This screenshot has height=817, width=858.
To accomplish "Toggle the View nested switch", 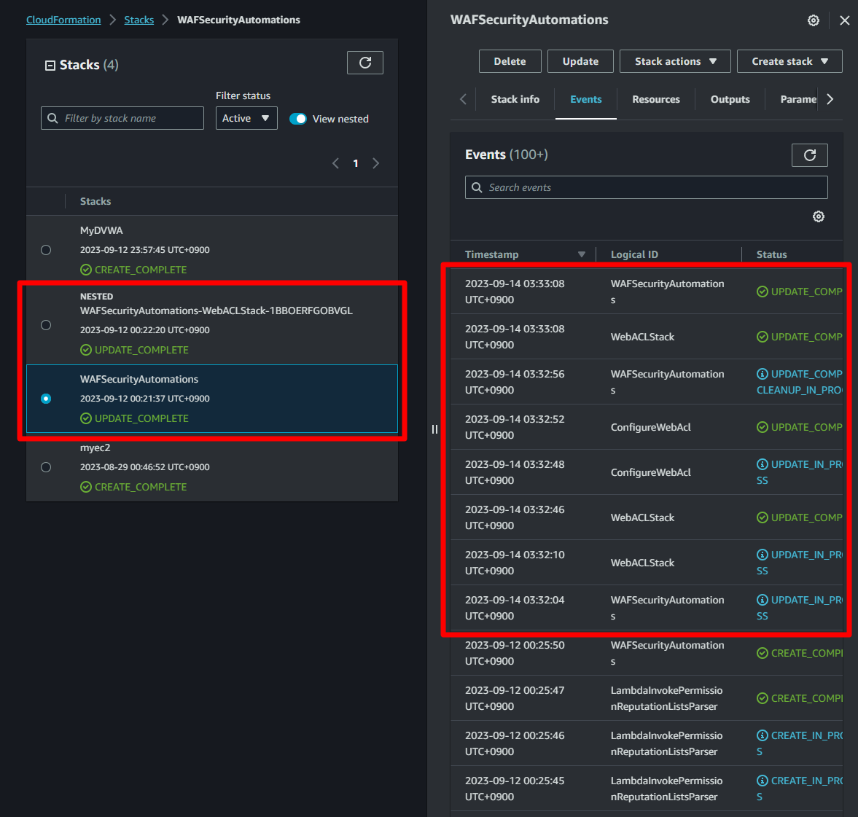I will (x=297, y=119).
